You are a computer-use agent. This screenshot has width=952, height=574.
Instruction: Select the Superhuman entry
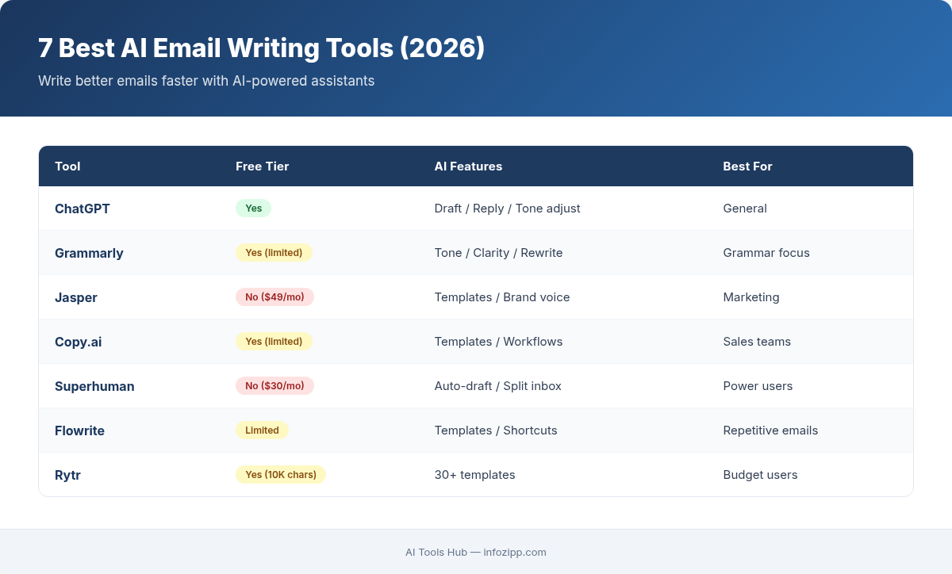(94, 386)
